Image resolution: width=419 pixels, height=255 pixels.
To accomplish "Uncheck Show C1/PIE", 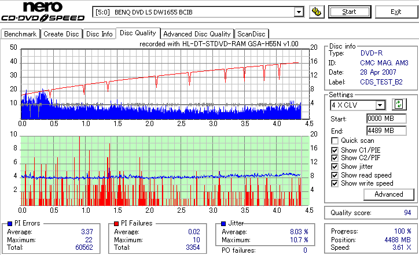I will (335, 150).
